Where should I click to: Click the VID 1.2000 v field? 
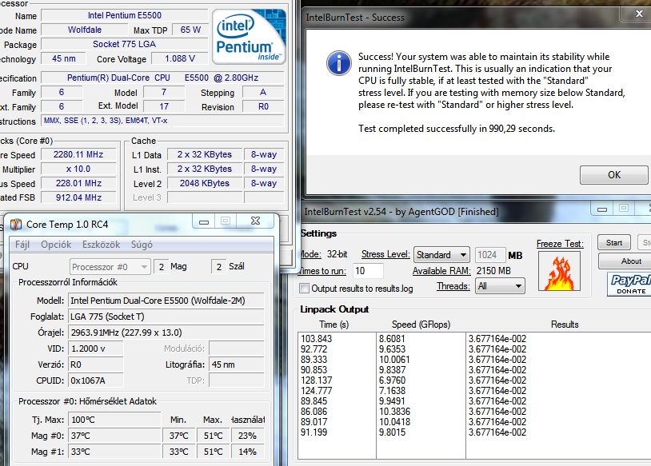pyautogui.click(x=95, y=349)
